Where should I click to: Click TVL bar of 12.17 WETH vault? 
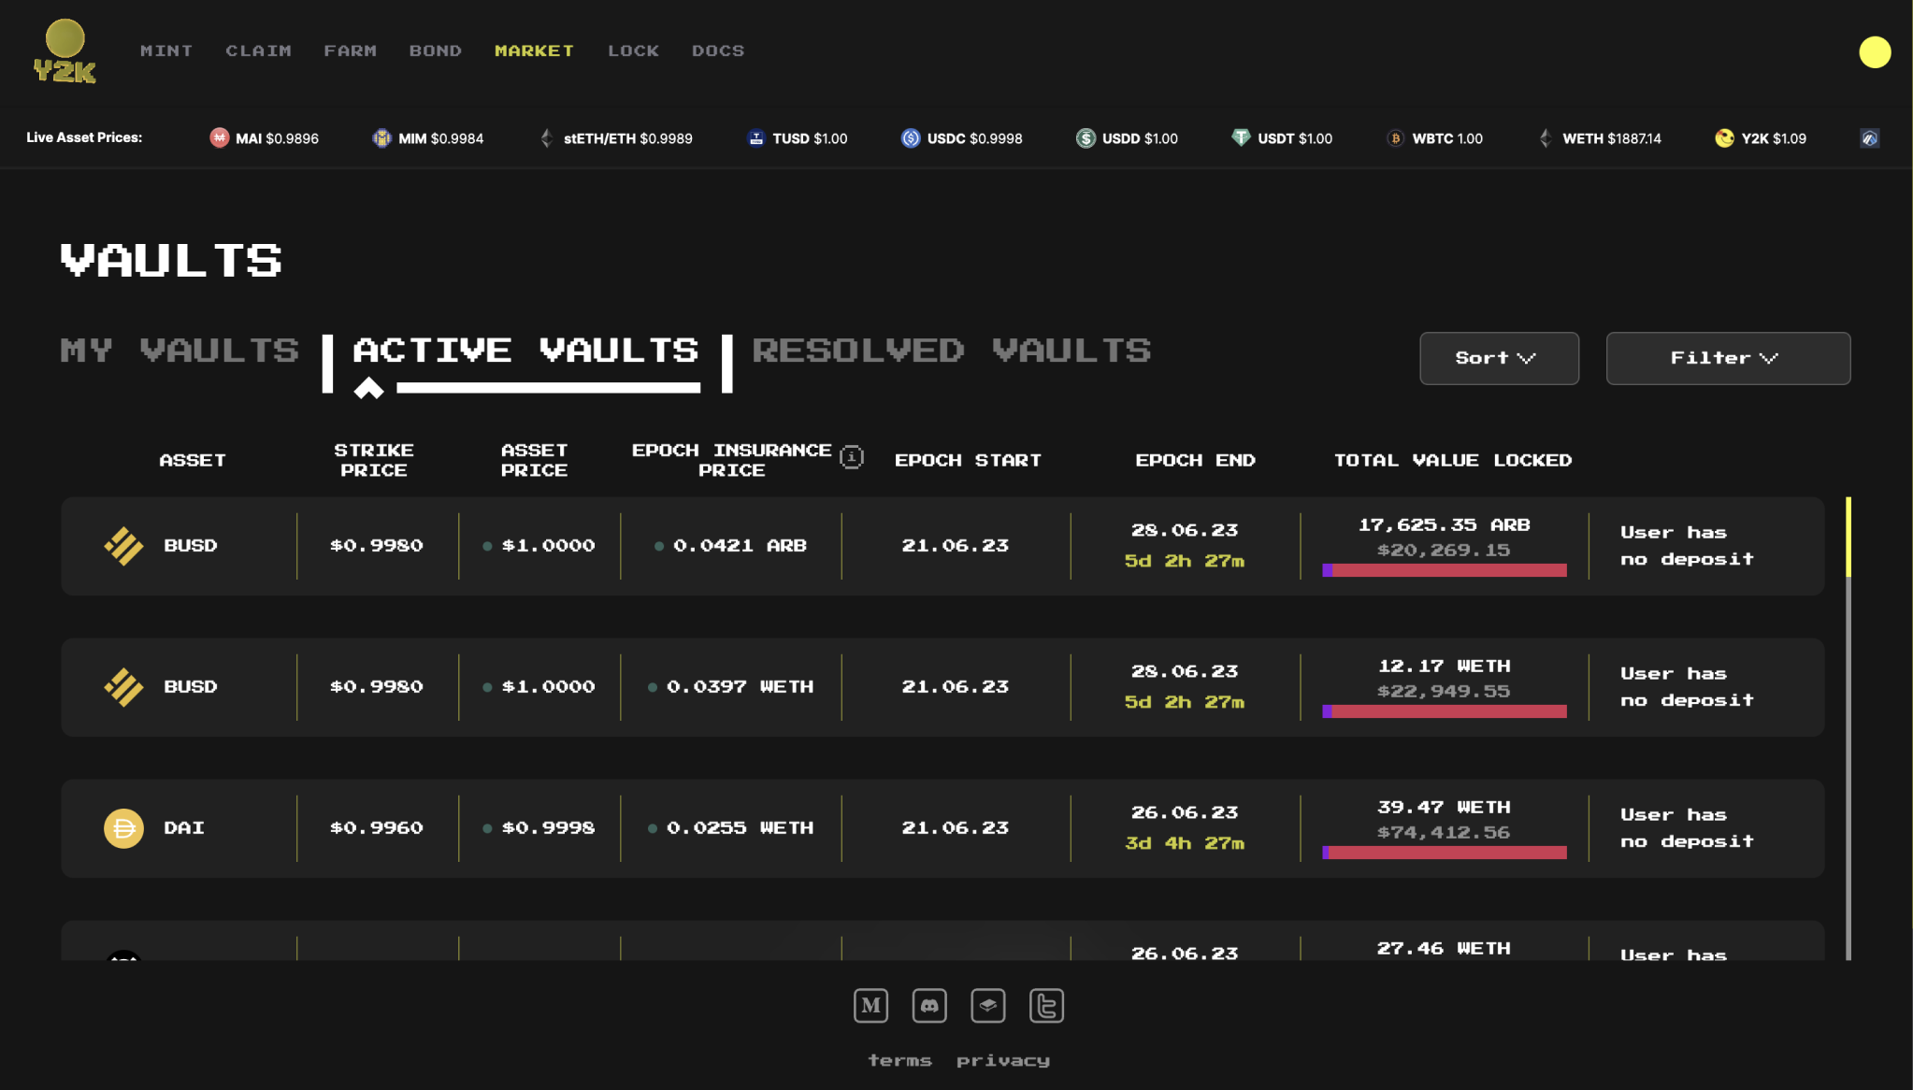[x=1444, y=711]
